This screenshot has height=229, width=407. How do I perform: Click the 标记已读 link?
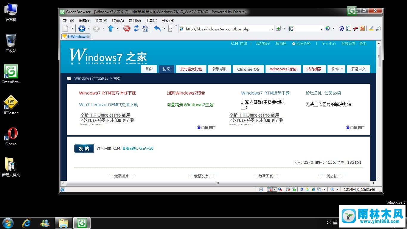click(x=146, y=148)
